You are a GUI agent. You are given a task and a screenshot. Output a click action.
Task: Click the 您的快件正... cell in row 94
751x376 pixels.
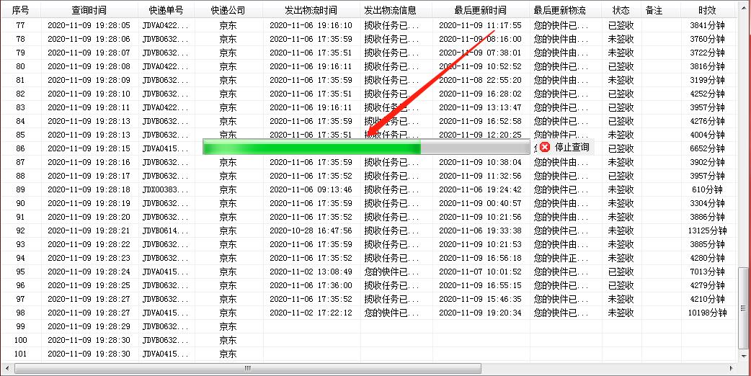coord(561,259)
